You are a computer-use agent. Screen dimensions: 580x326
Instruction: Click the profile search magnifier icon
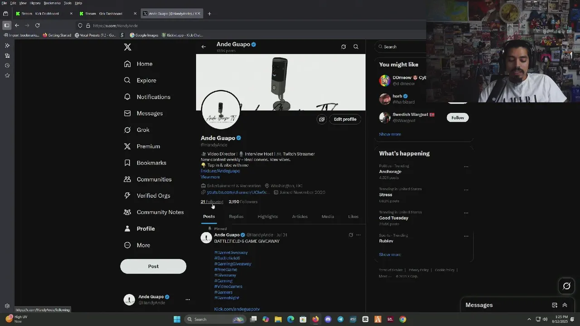[x=356, y=47]
